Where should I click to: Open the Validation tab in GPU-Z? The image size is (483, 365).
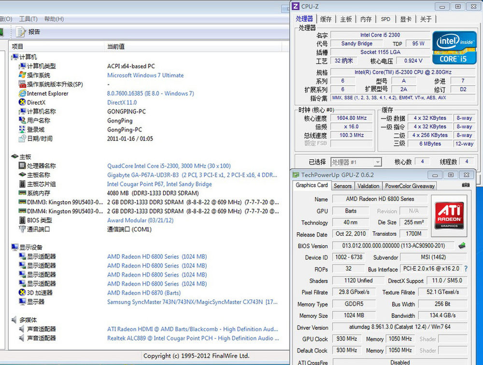coord(368,186)
